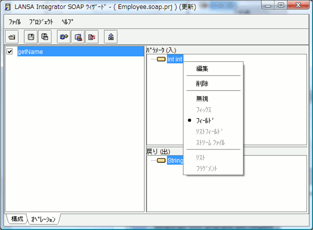Select the getName operation row

coord(81,51)
